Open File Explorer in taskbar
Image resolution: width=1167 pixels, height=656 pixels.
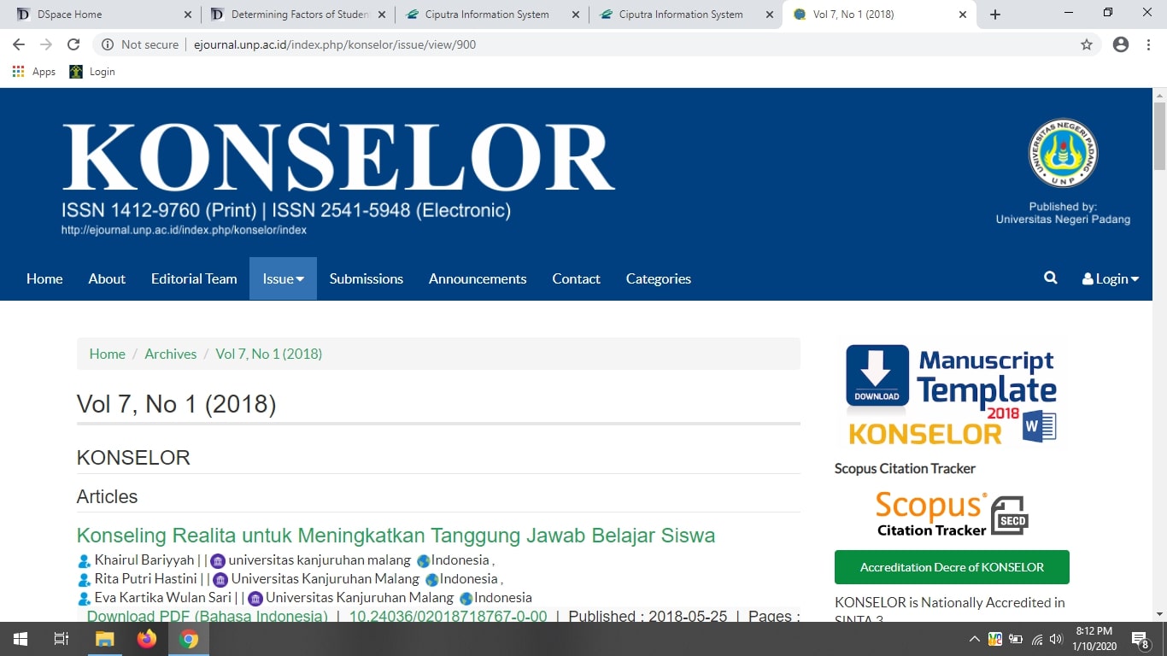point(104,639)
